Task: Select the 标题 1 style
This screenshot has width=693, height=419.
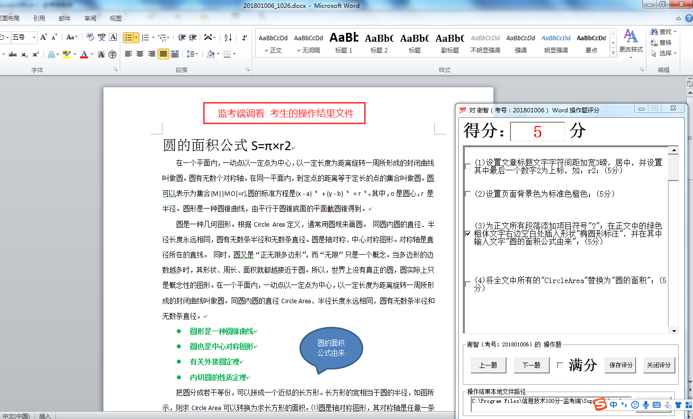Action: (x=344, y=43)
